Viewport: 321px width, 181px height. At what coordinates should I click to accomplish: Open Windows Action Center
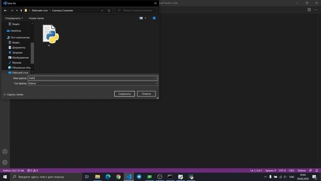coord(314,176)
